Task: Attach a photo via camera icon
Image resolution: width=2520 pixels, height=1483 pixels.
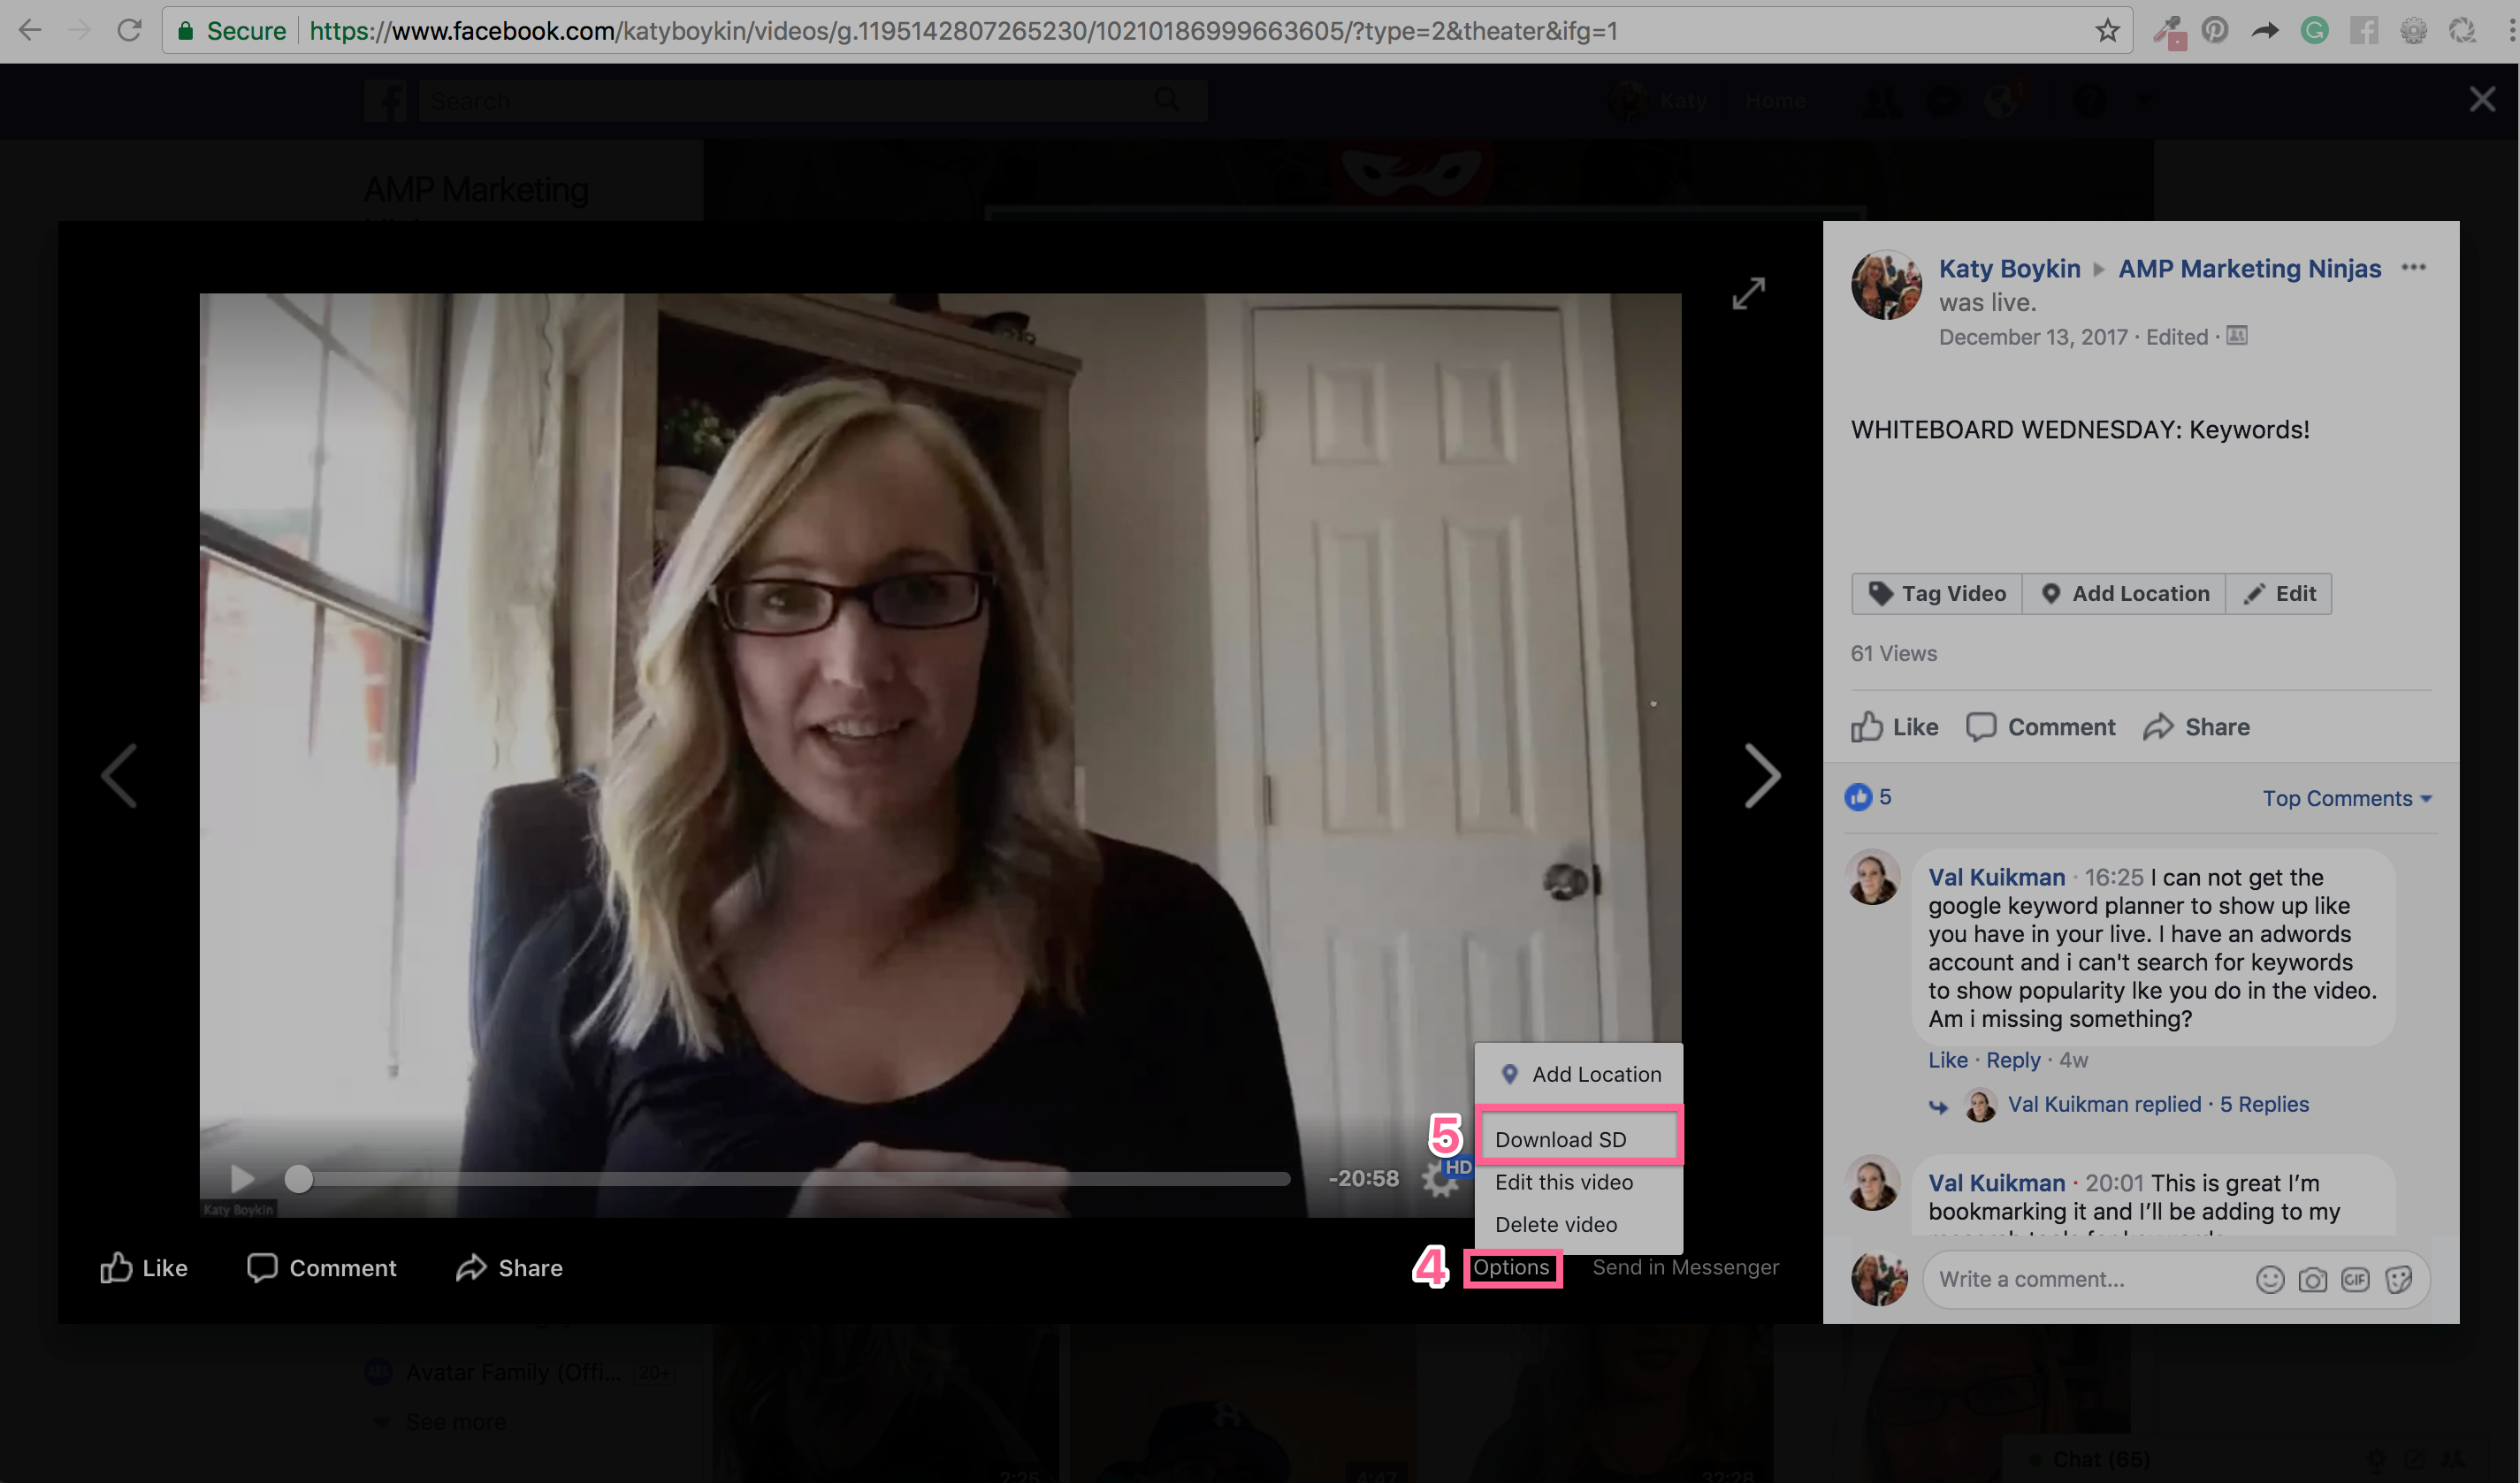Action: 2312,1279
